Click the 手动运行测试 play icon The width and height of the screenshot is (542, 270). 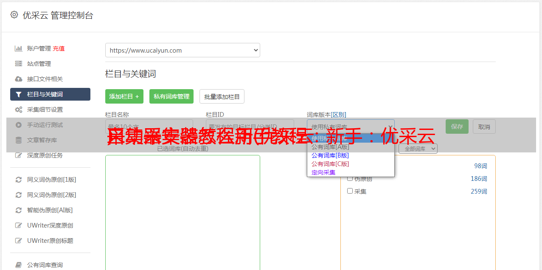[18, 125]
